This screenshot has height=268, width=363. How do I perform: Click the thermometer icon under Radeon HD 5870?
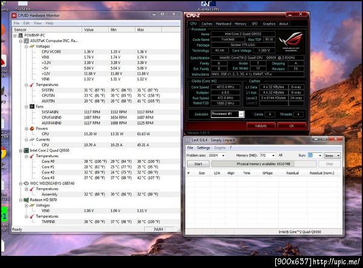pos(32,217)
